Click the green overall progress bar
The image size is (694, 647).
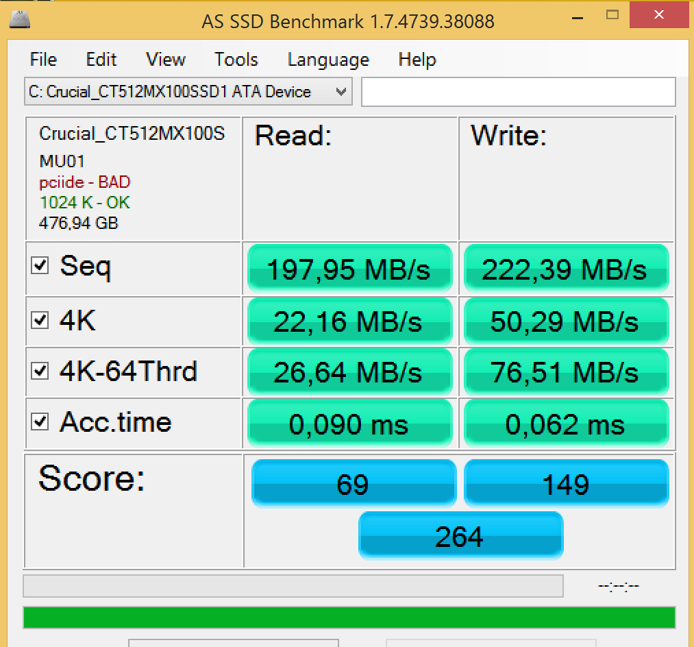pos(349,618)
